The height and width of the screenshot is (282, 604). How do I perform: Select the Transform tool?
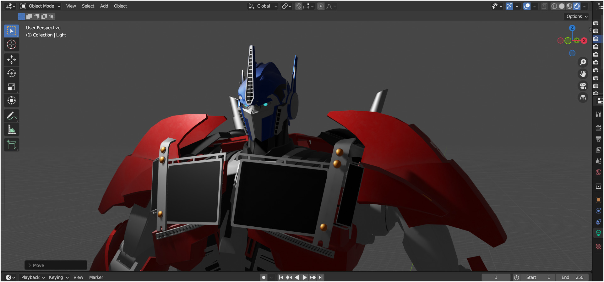click(x=12, y=100)
